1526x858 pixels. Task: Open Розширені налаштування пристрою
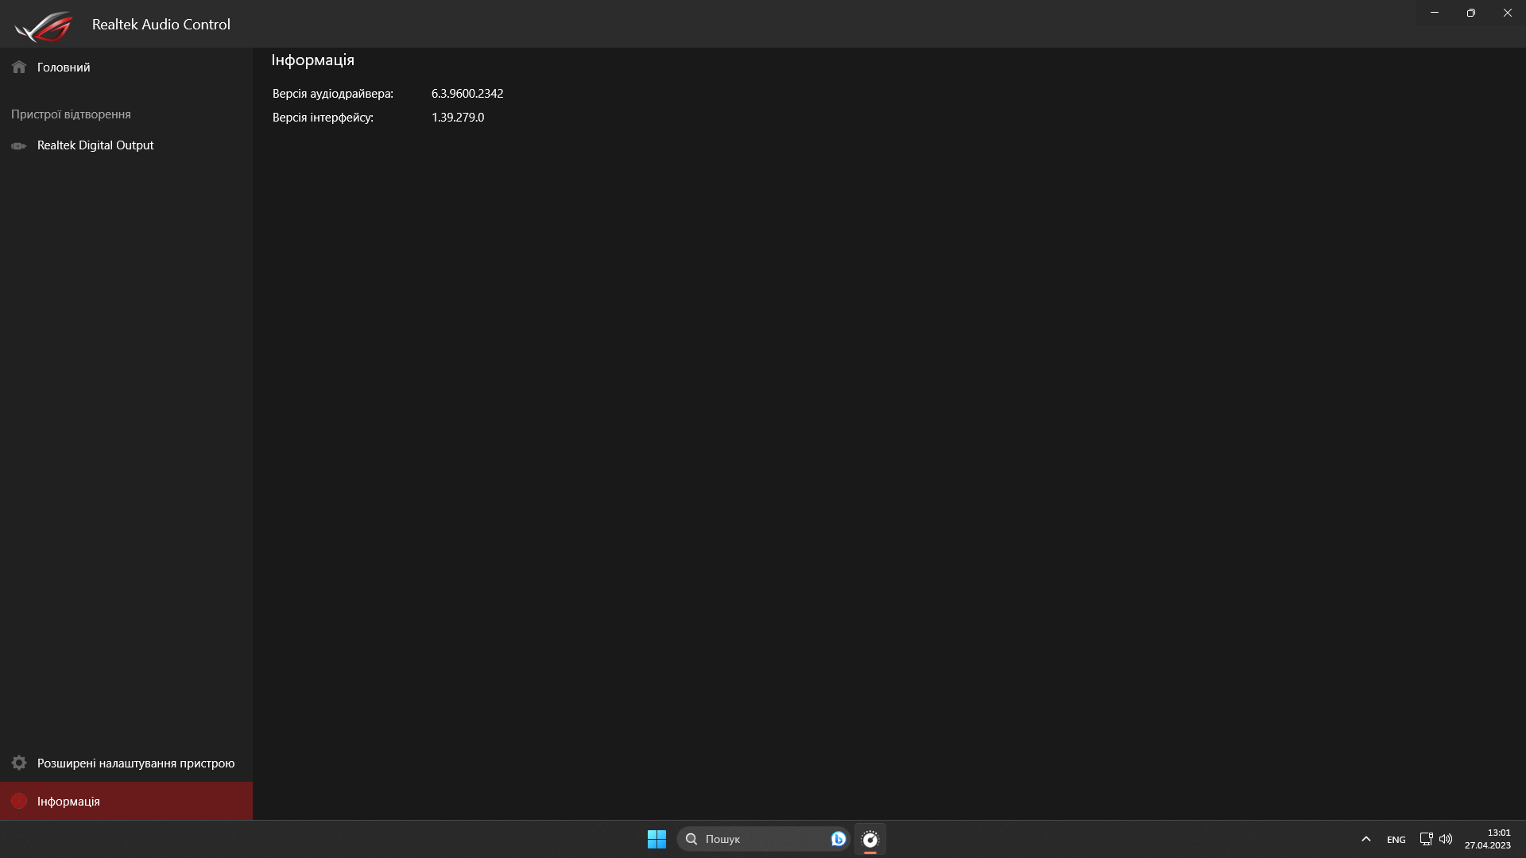126,763
